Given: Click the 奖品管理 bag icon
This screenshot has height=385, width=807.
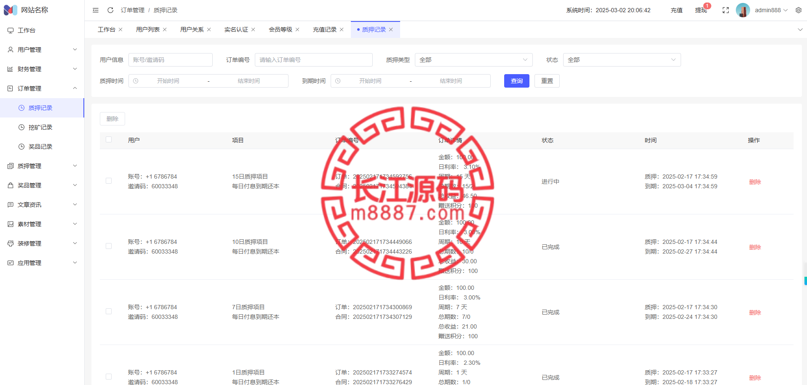Looking at the screenshot, I should pos(11,185).
